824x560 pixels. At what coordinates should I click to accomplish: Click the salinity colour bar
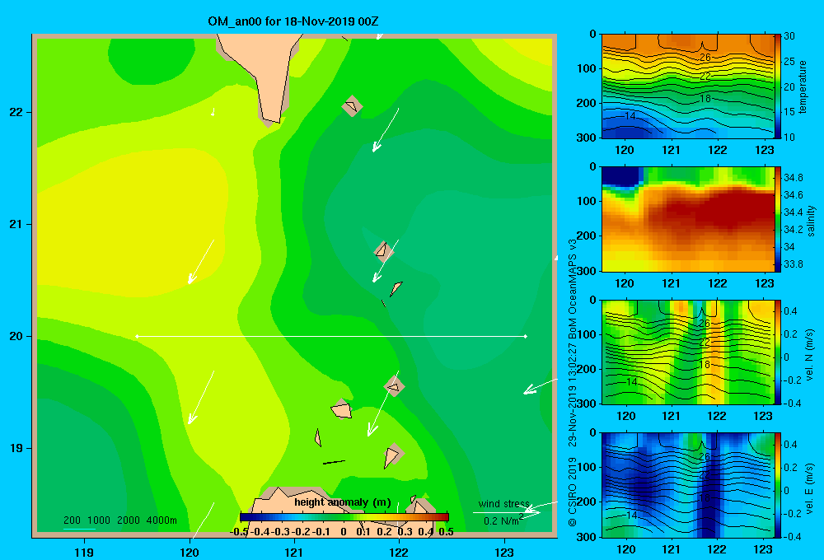[778, 219]
